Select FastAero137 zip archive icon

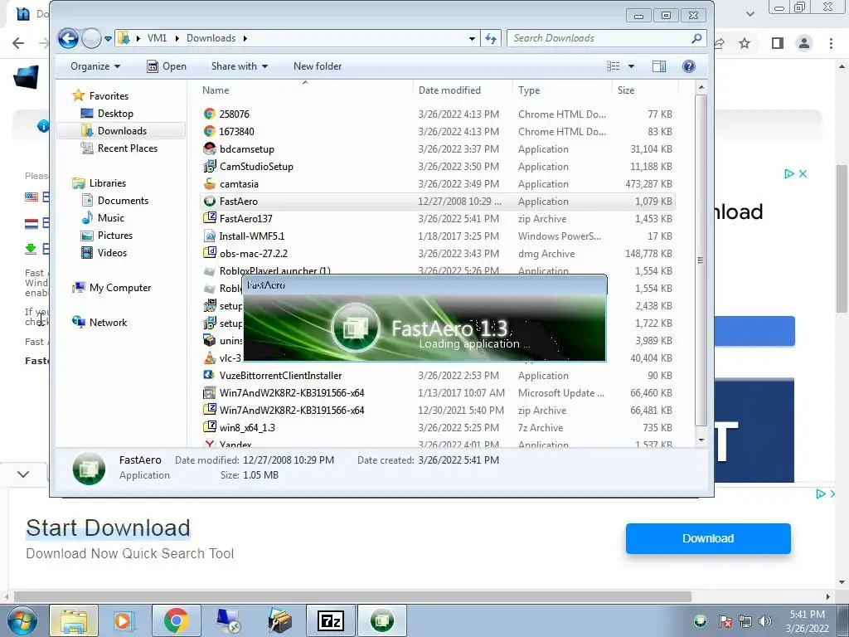(x=210, y=218)
